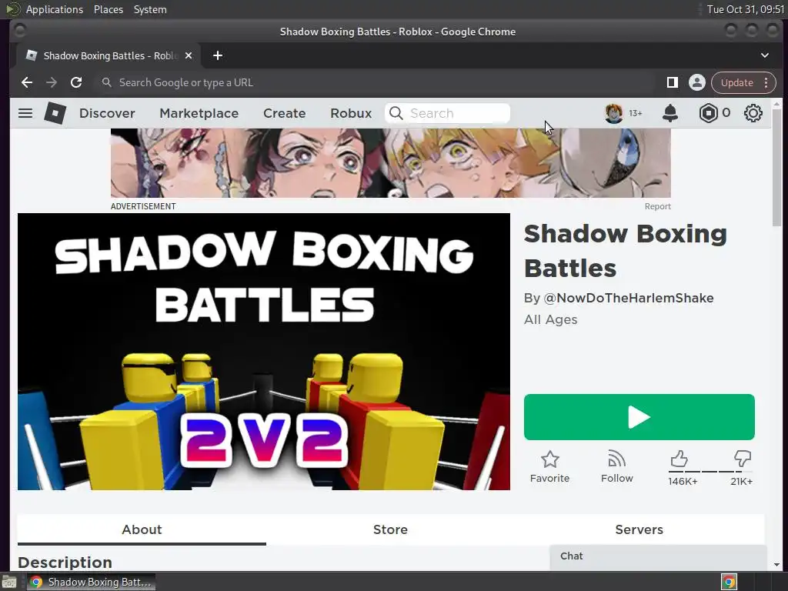This screenshot has height=591, width=788.
Task: Select the Shadow Boxing Battles browser tab
Action: pyautogui.click(x=109, y=55)
